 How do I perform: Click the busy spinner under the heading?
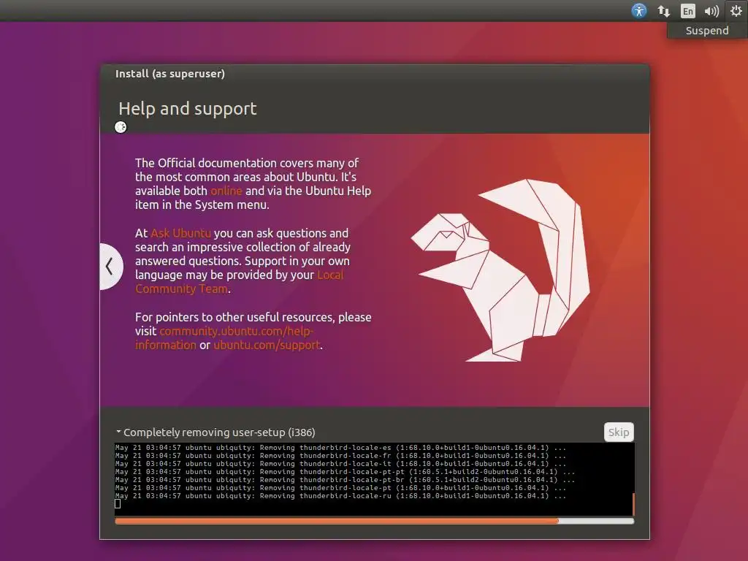click(x=121, y=127)
